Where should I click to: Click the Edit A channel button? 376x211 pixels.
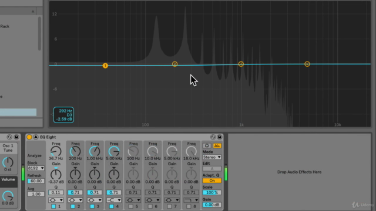[212, 169]
